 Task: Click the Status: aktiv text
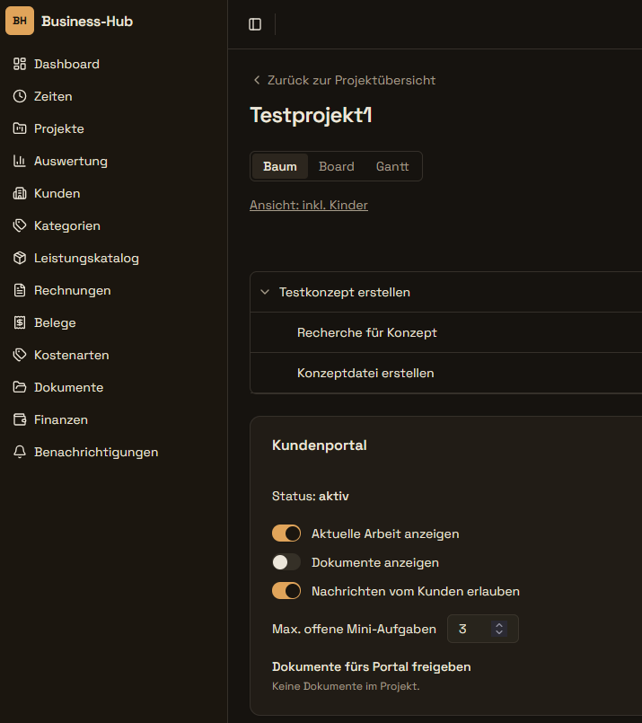tap(310, 496)
